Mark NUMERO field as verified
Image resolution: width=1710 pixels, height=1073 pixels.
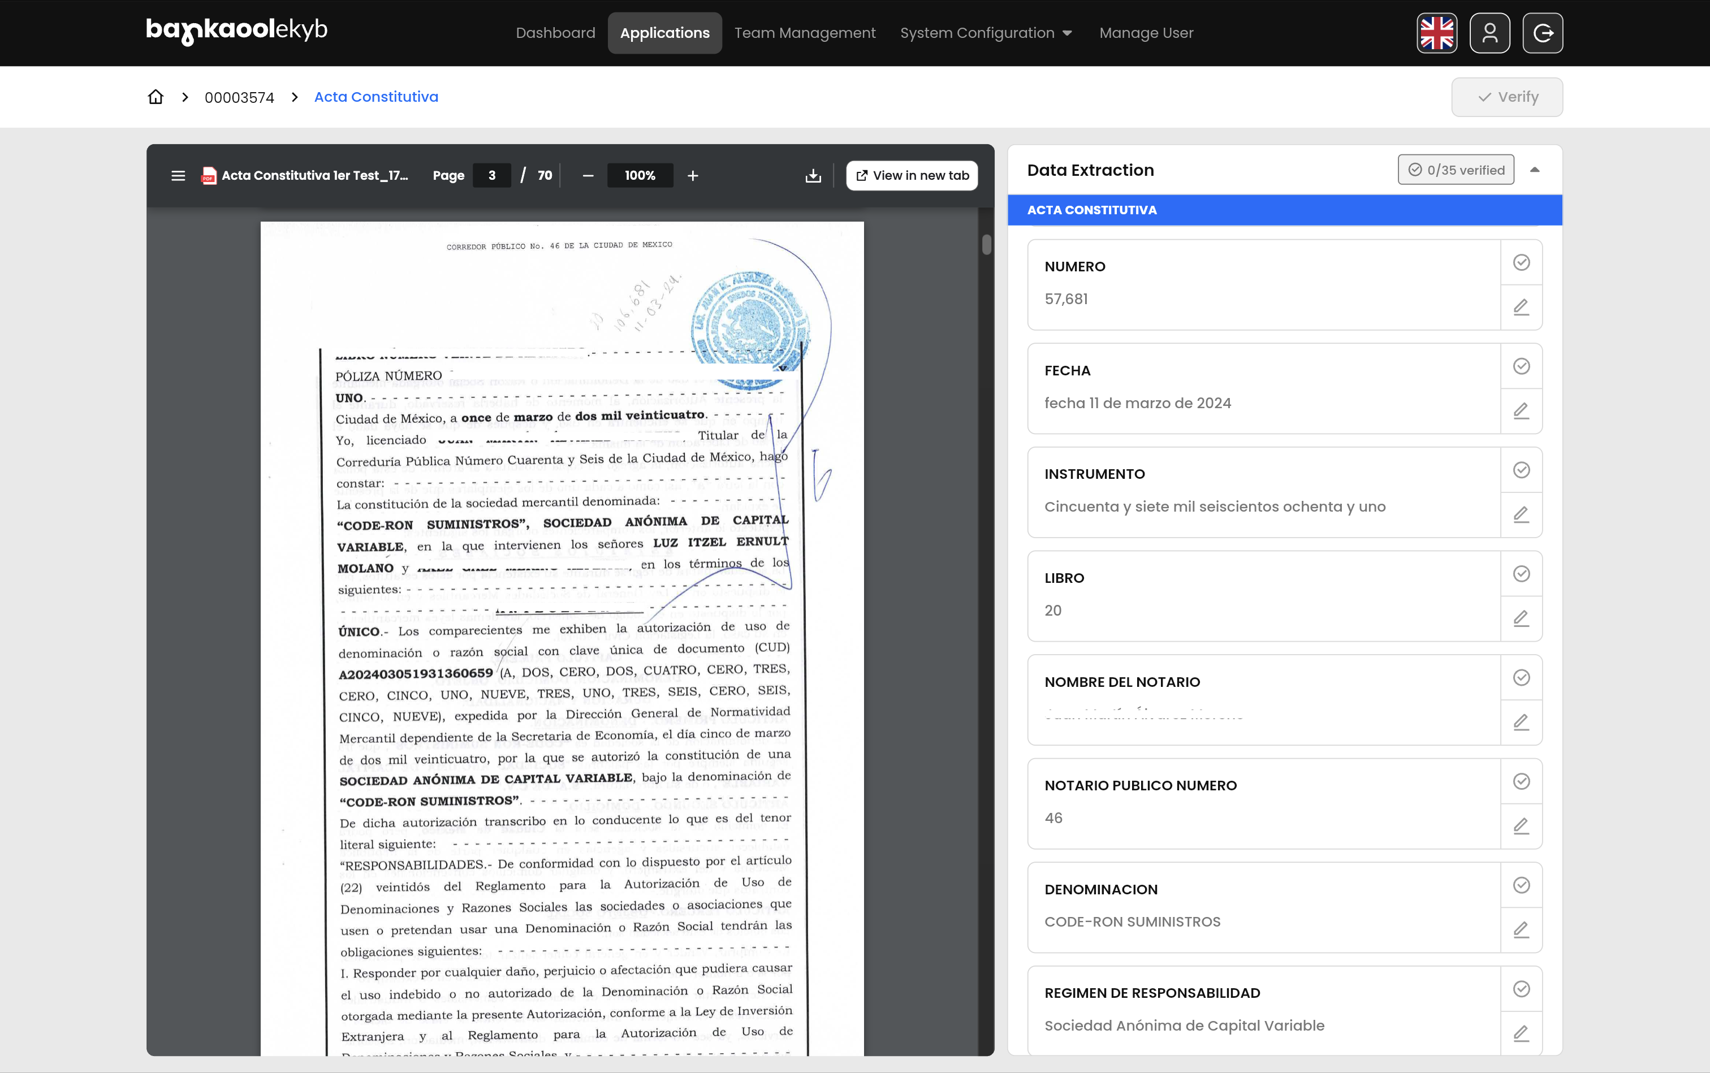coord(1521,262)
